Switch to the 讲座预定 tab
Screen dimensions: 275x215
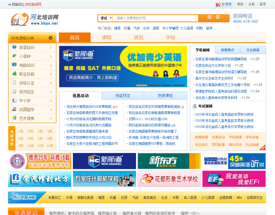[x=123, y=96]
